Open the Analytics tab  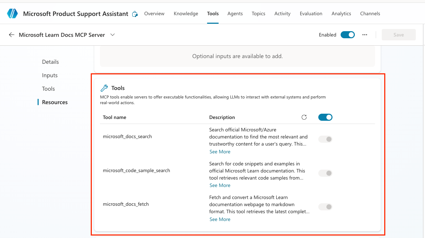coord(341,13)
